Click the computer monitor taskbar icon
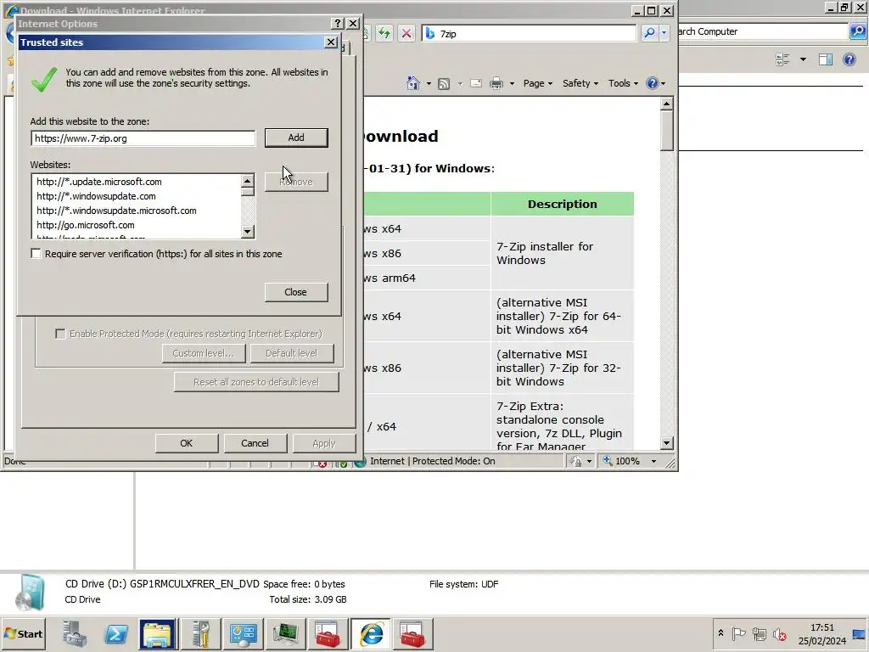This screenshot has width=869, height=652. click(x=285, y=633)
